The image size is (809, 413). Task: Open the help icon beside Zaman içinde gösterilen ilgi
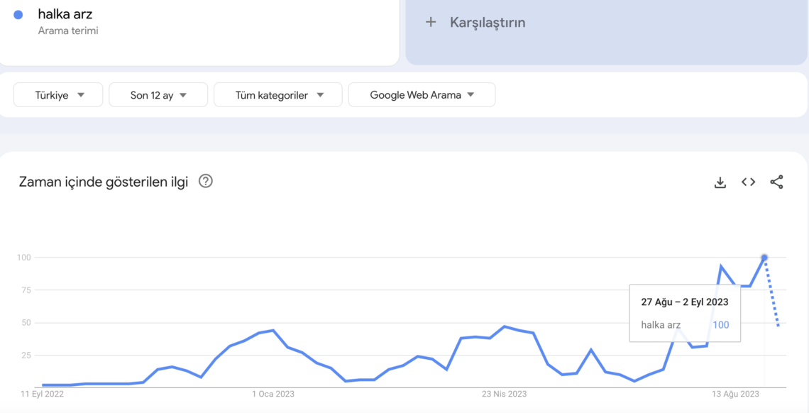coord(206,182)
